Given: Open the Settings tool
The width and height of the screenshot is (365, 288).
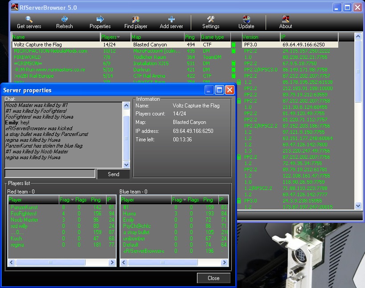Looking at the screenshot, I should (211, 19).
